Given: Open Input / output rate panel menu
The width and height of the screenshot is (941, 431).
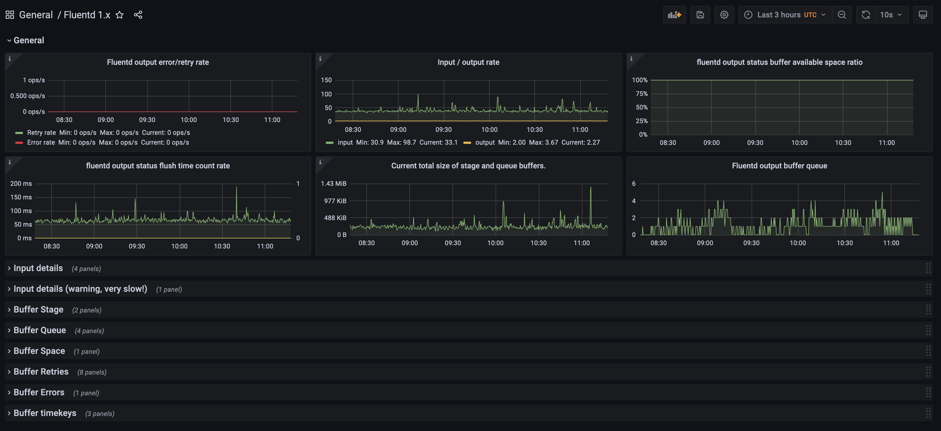Looking at the screenshot, I should coord(468,62).
